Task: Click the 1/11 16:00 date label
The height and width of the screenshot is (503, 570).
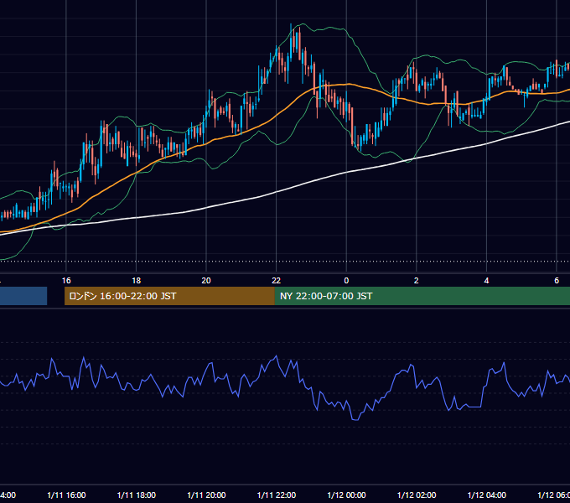Action: pyautogui.click(x=66, y=495)
